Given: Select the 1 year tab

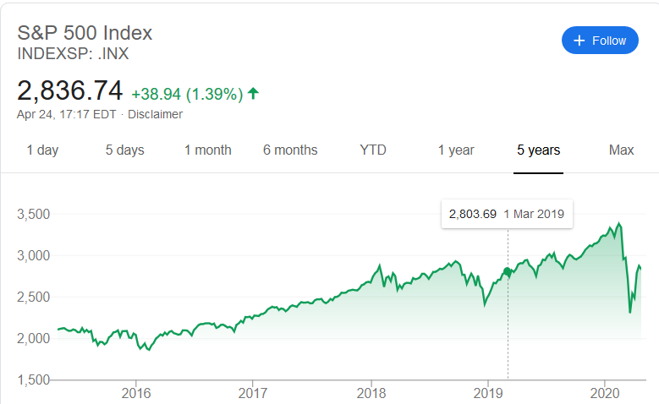Looking at the screenshot, I should coord(456,150).
